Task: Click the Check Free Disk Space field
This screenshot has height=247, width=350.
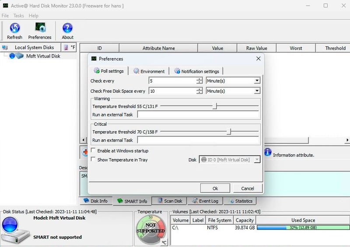Action: pyautogui.click(x=172, y=91)
